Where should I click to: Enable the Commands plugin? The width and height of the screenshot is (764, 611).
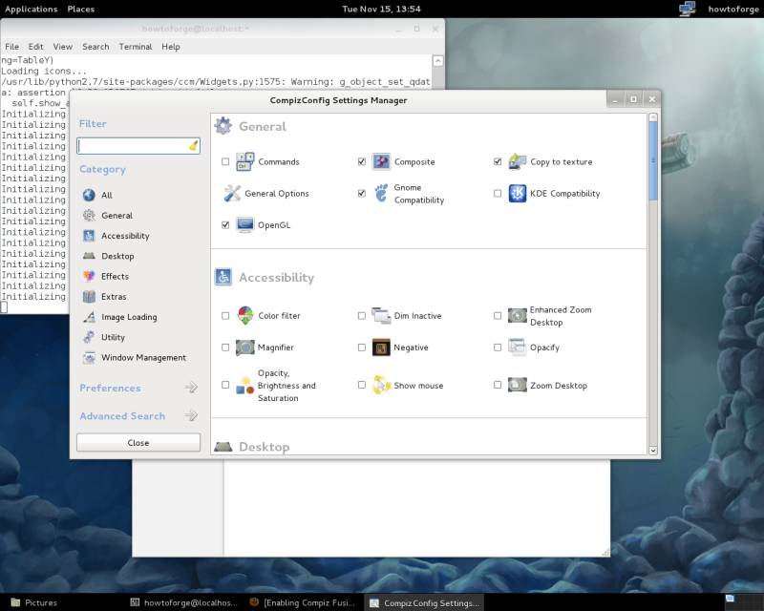(225, 161)
